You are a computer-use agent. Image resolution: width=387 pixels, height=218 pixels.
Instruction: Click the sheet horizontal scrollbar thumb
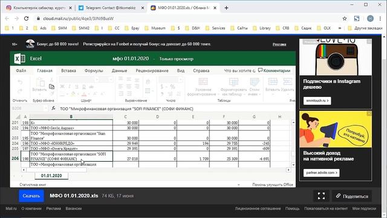56,170
